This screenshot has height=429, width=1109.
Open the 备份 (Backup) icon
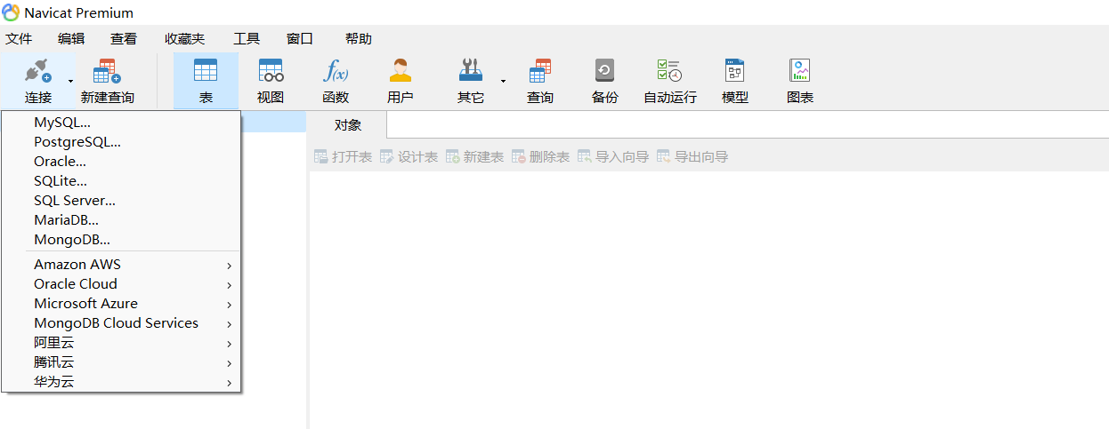[604, 71]
